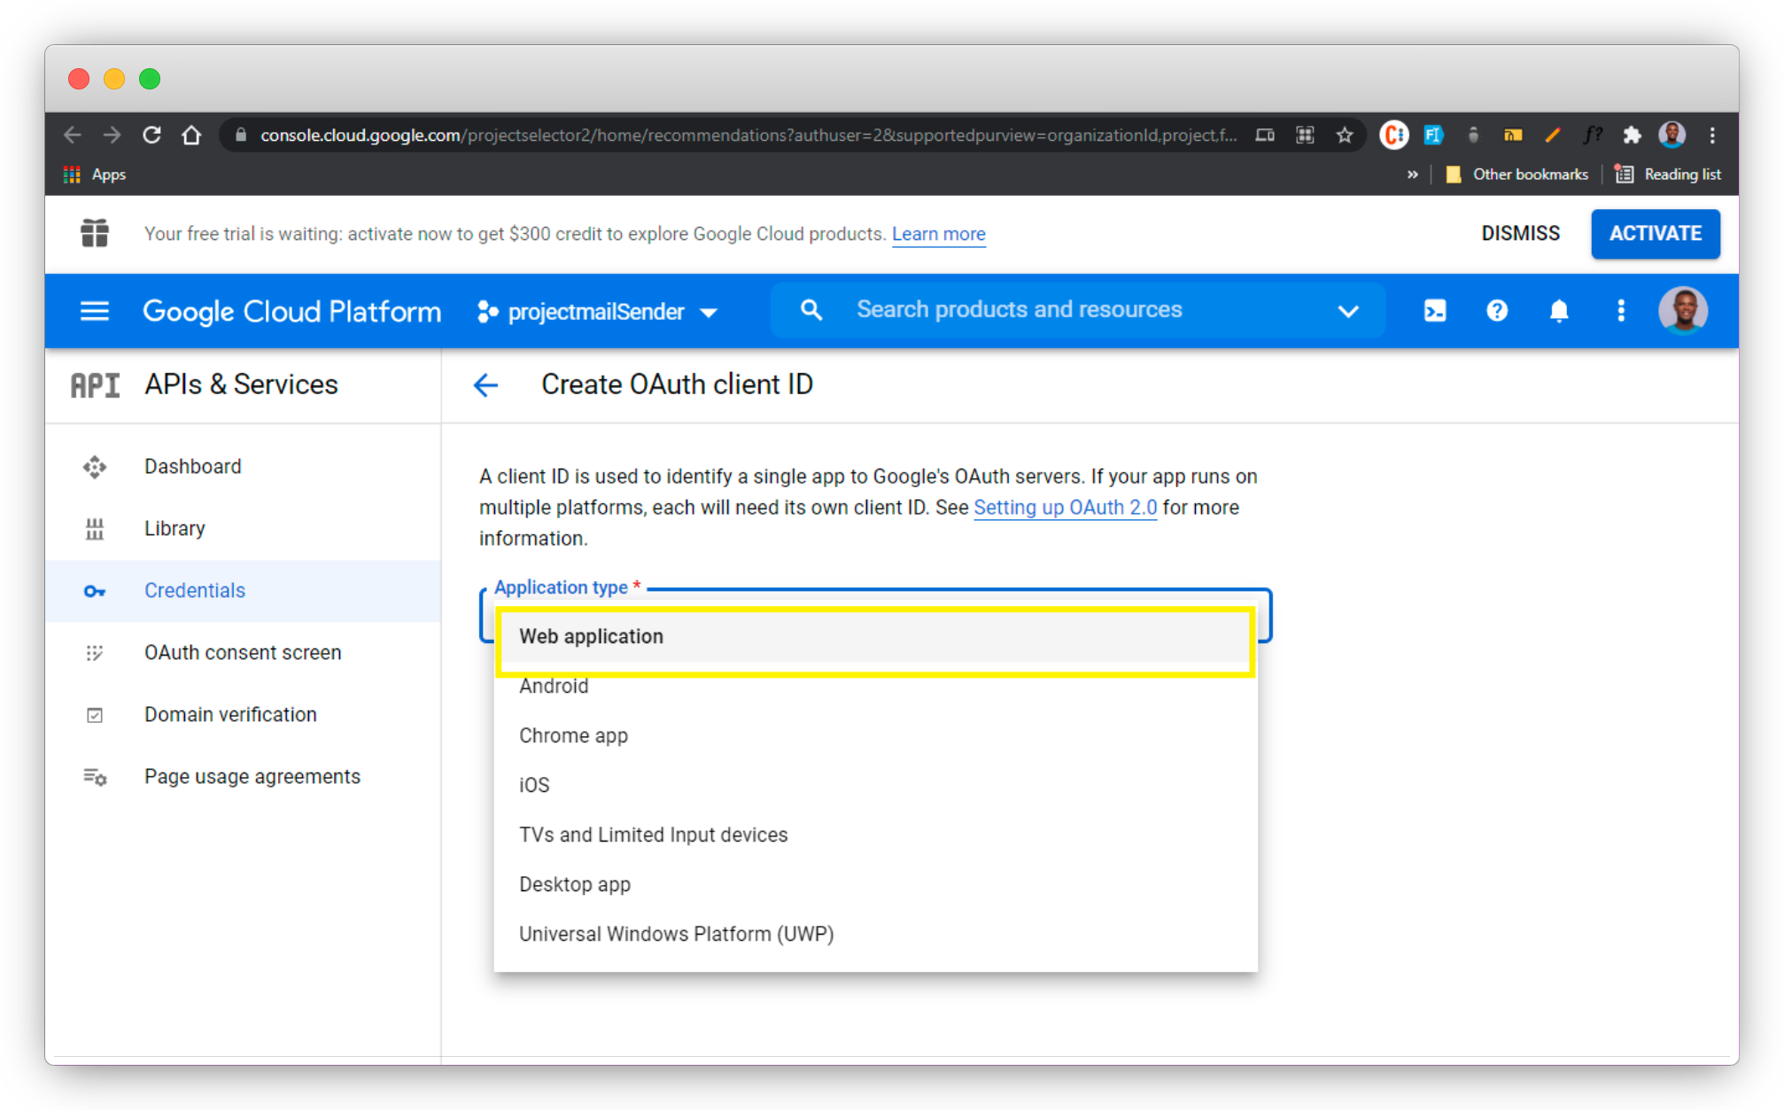This screenshot has width=1784, height=1110.
Task: Open Apps shortcut in bookmarks bar
Action: (x=95, y=175)
